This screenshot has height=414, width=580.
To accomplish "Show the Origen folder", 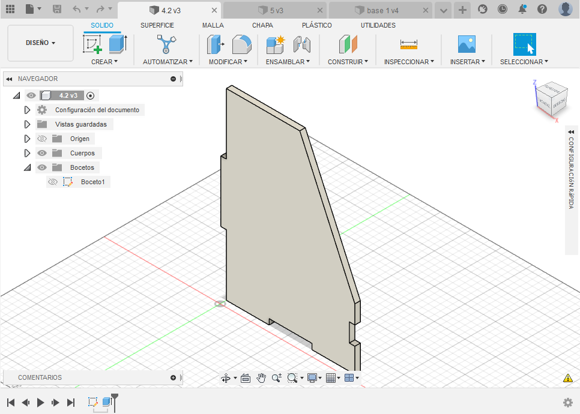I will pyautogui.click(x=42, y=139).
